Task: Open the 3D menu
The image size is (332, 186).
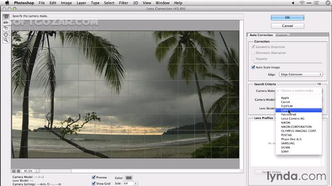Action: click(136, 3)
